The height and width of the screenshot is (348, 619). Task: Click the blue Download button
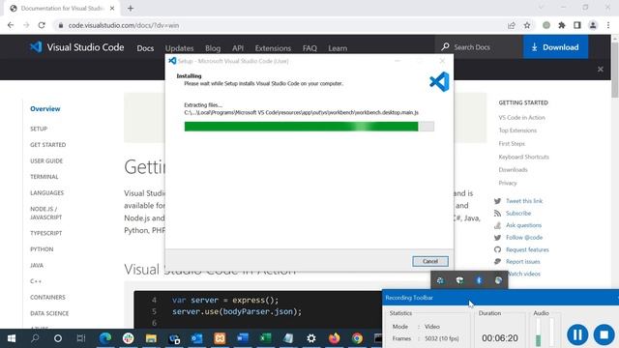555,47
